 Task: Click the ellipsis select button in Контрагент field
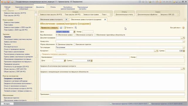click(x=155, y=51)
